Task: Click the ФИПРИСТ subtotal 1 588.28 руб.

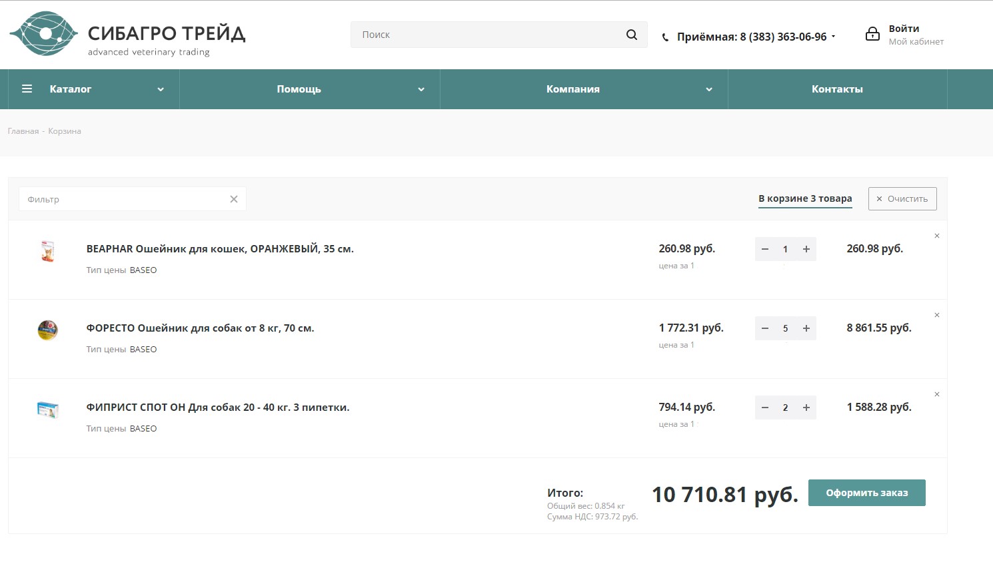Action: click(x=879, y=407)
